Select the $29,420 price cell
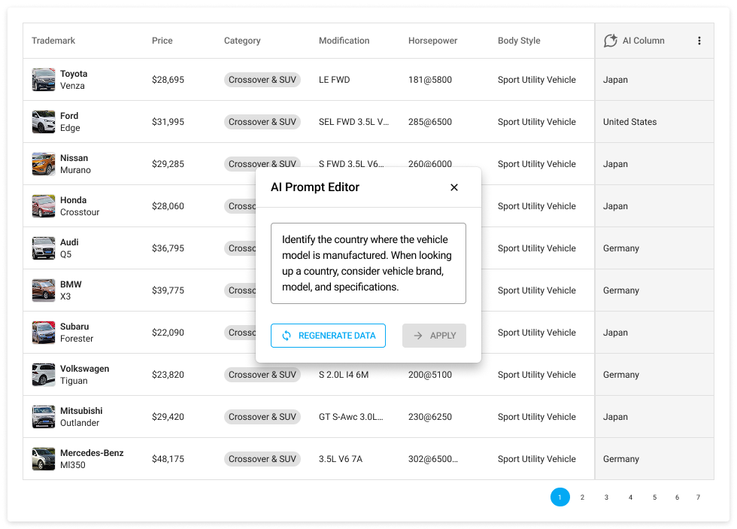This screenshot has height=529, width=737. tap(168, 417)
